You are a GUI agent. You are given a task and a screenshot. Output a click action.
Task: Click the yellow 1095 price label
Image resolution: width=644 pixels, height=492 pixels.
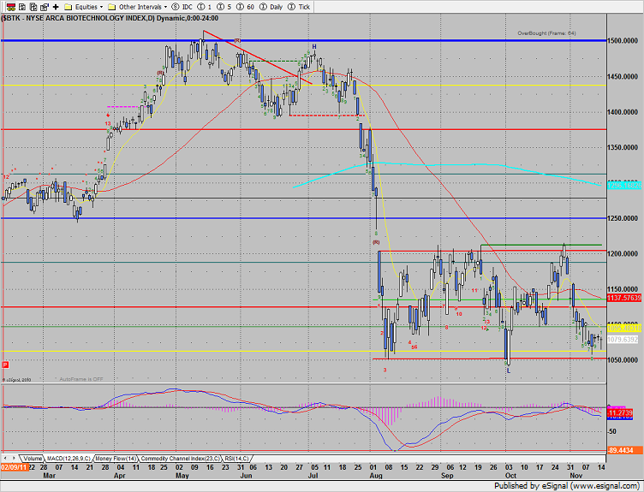623,329
